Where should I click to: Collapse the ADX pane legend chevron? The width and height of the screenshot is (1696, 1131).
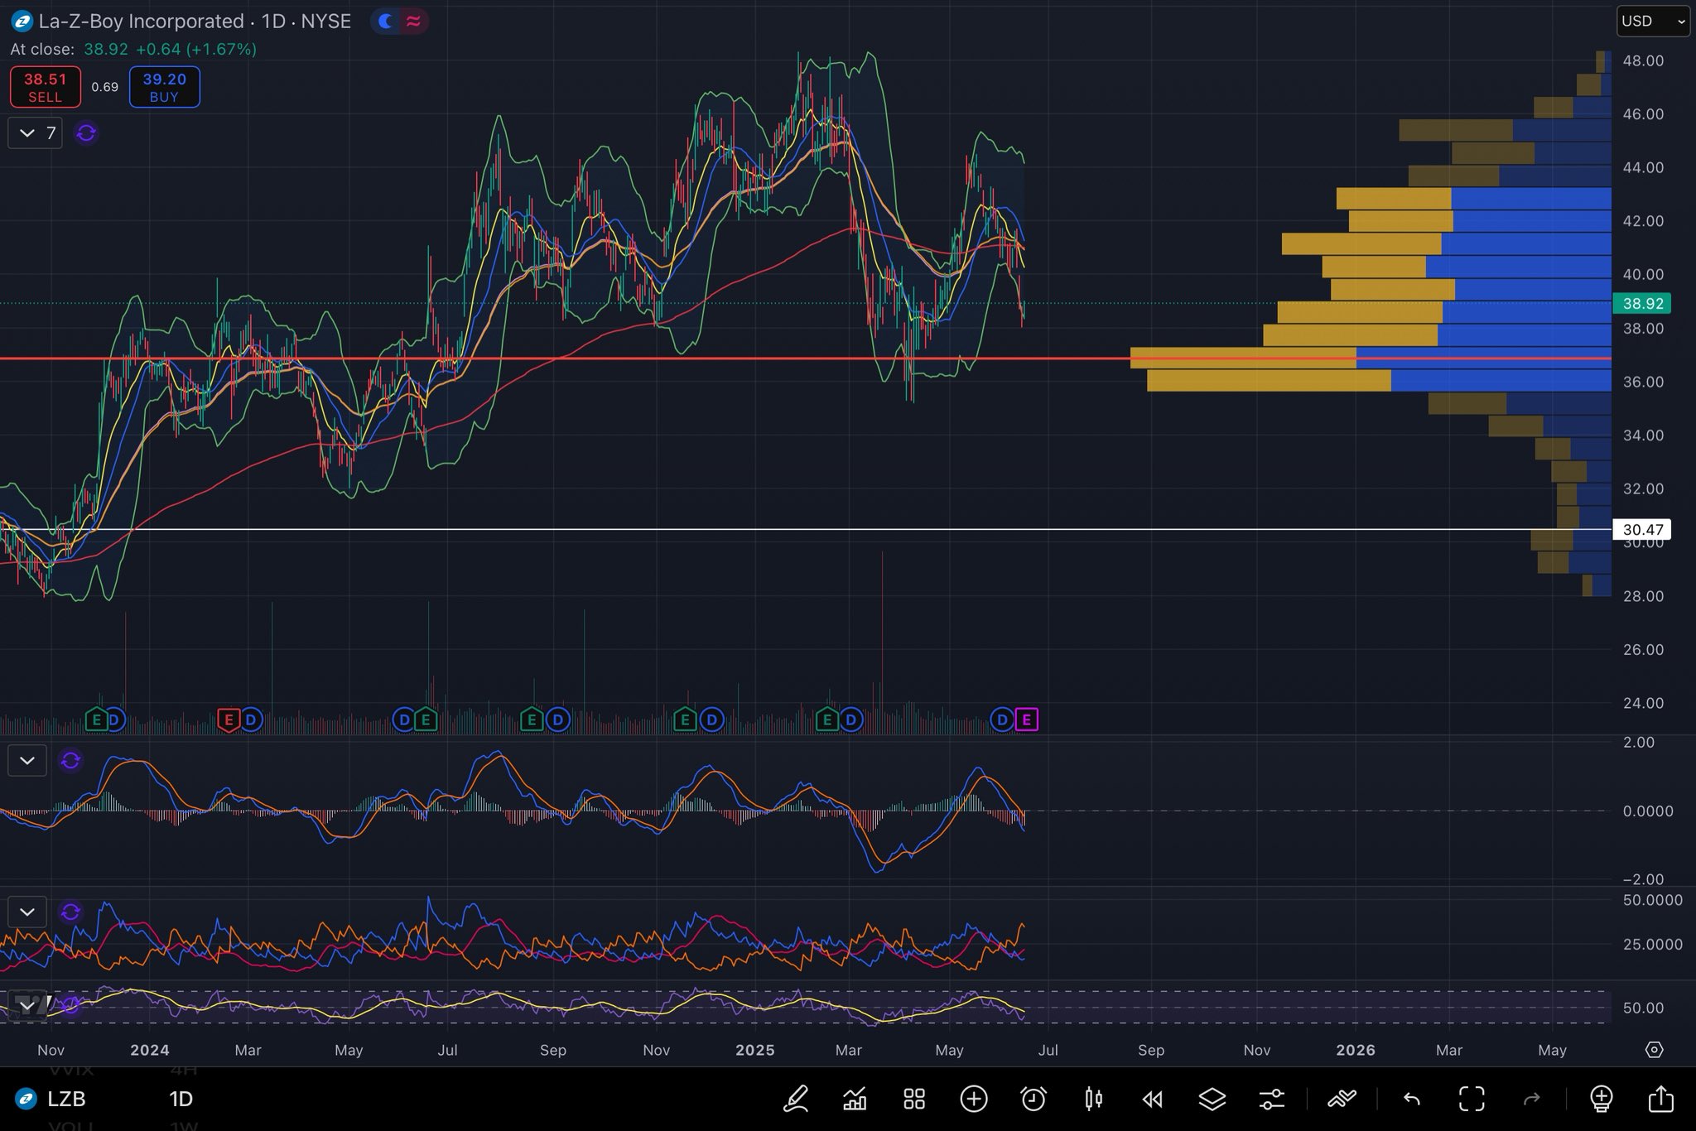click(x=26, y=912)
